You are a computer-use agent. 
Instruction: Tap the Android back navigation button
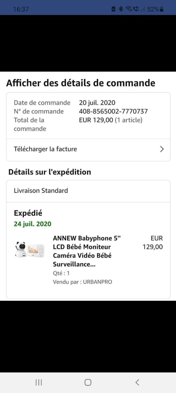(x=137, y=382)
